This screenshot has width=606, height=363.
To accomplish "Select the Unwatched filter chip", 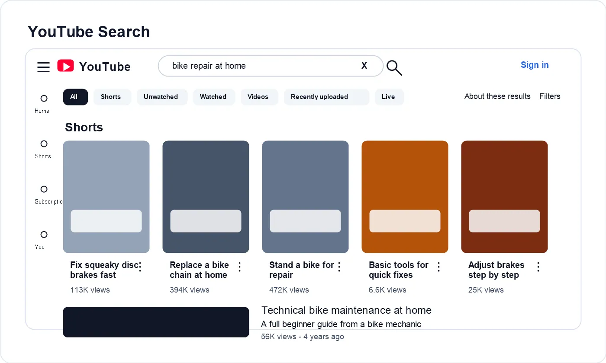I will (162, 97).
